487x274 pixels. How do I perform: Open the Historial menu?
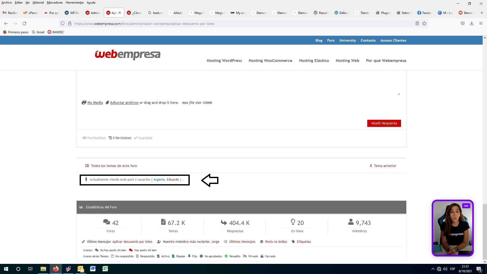tap(38, 3)
